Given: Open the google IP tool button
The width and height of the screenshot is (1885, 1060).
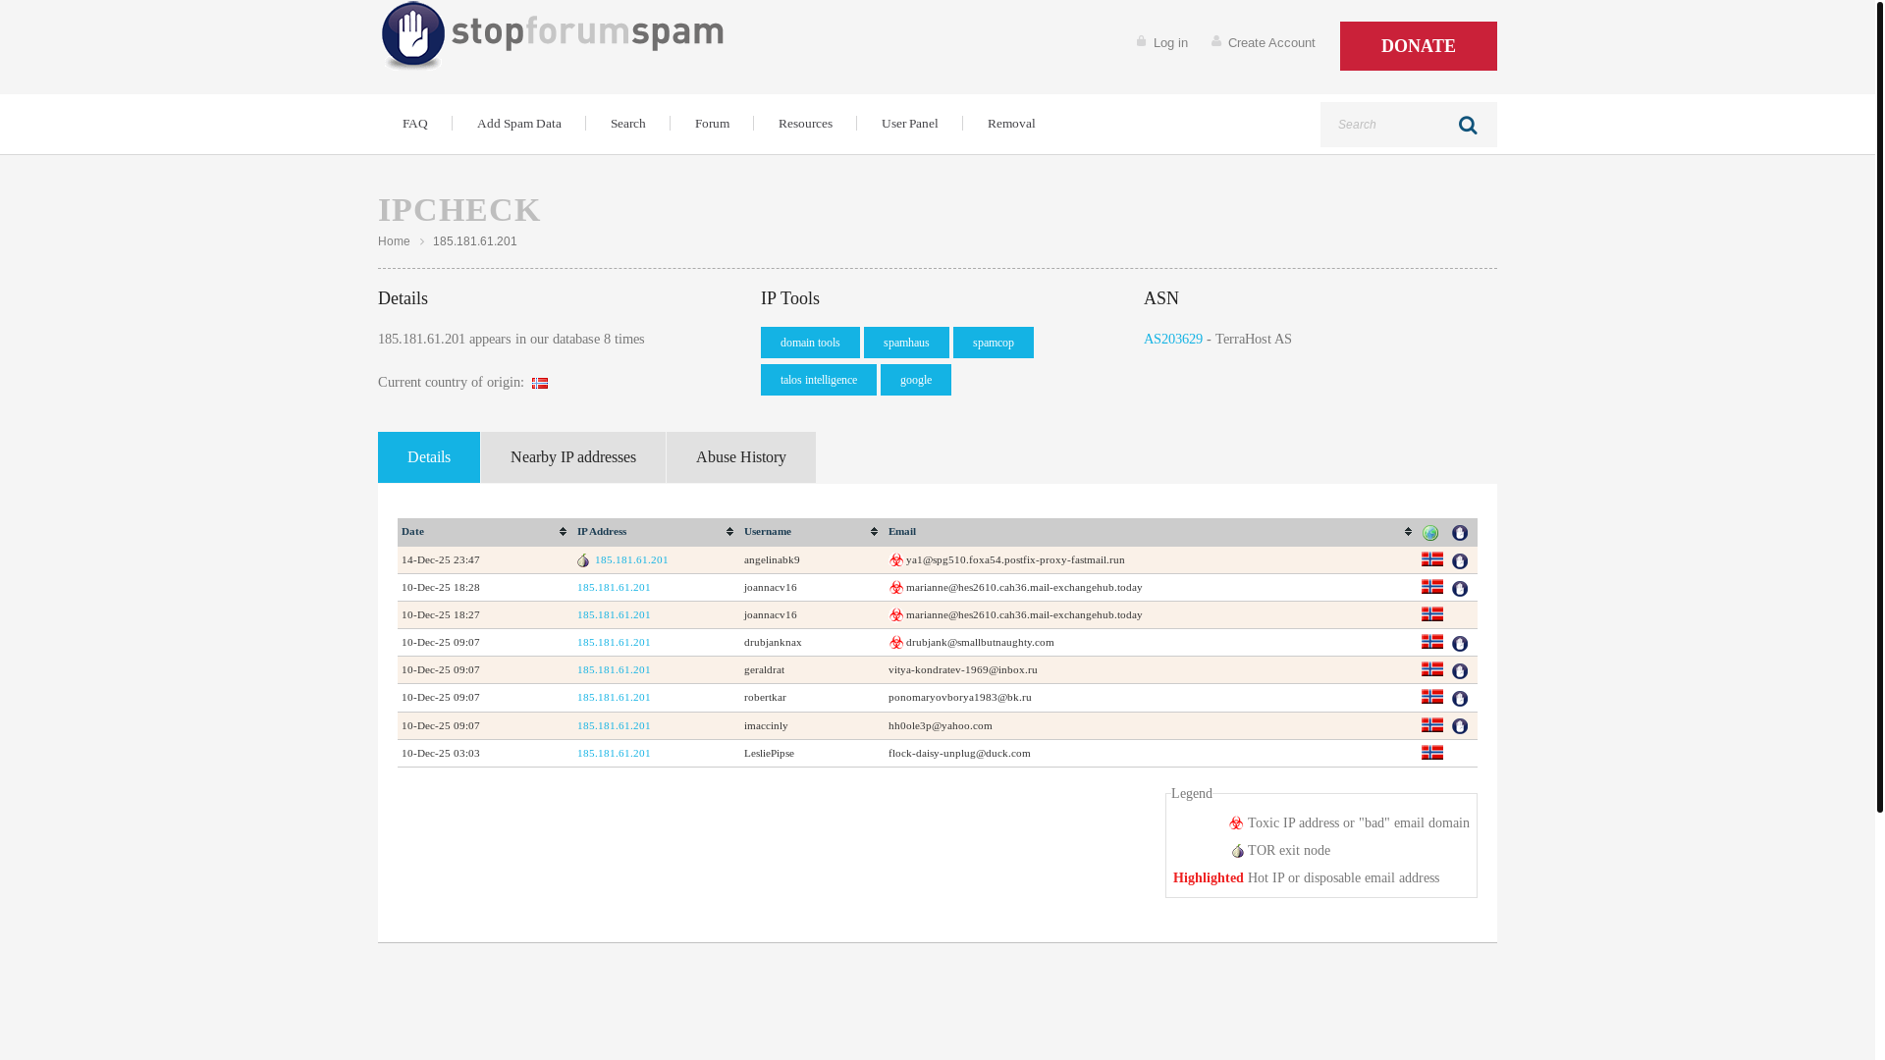Looking at the screenshot, I should (x=916, y=380).
